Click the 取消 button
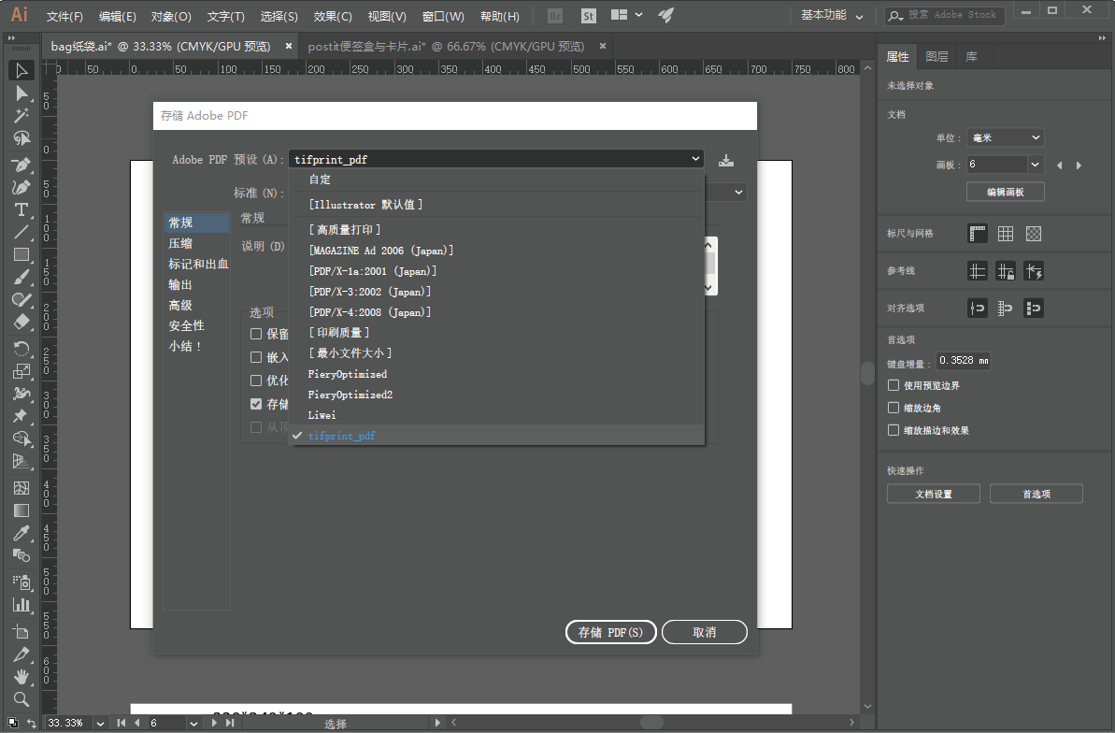This screenshot has width=1115, height=733. tap(704, 632)
